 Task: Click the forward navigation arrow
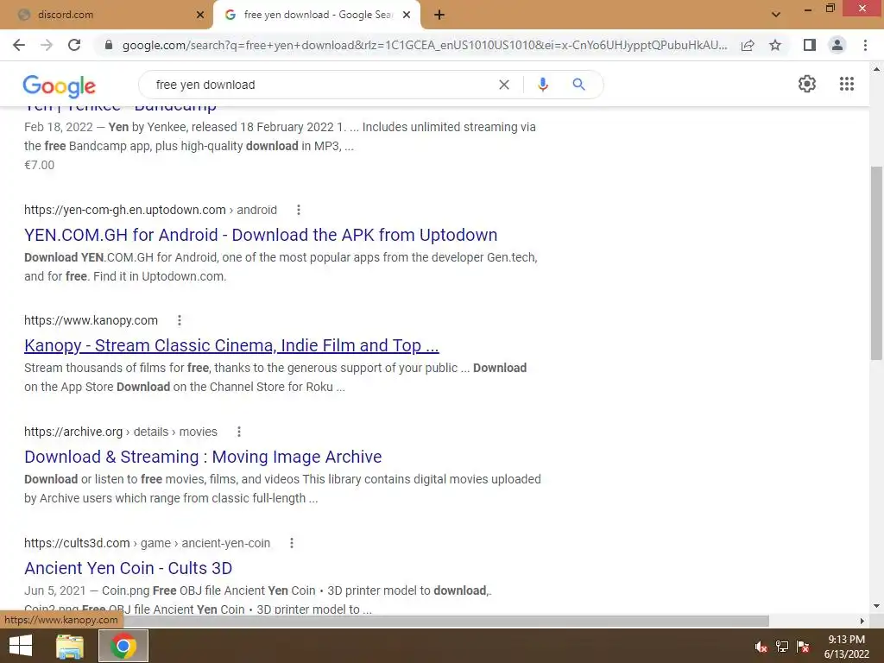pyautogui.click(x=47, y=45)
